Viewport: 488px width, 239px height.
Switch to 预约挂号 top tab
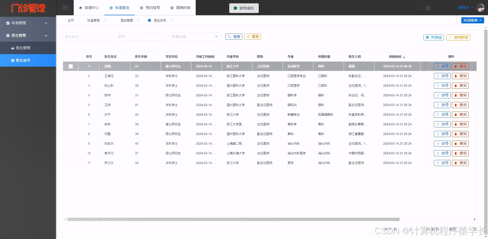150,8
